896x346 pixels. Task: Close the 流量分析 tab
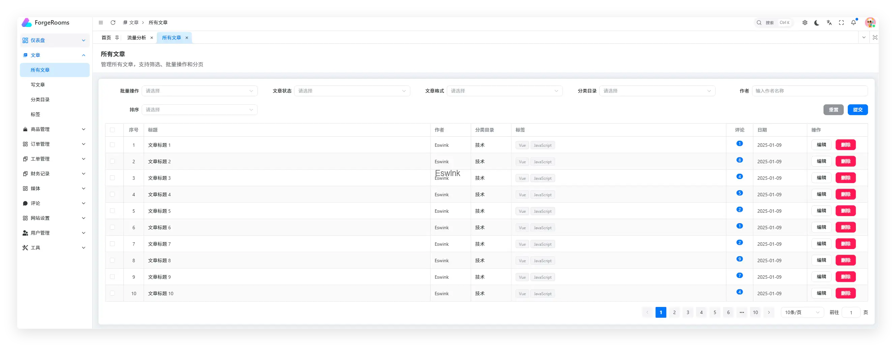click(x=152, y=38)
